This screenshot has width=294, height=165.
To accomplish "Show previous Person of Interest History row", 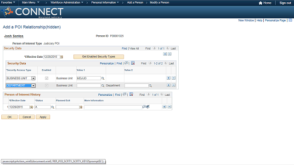I will (148, 94).
